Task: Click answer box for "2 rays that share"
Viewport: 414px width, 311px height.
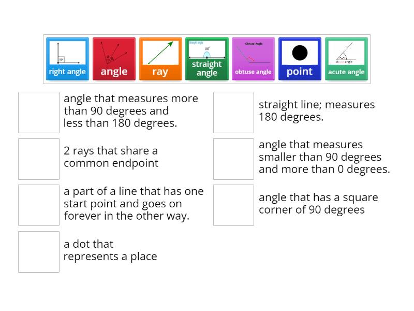Action: pos(39,159)
